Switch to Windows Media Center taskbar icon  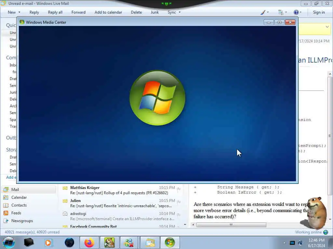click(169, 243)
